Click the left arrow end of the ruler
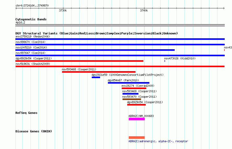 click(16, 8)
